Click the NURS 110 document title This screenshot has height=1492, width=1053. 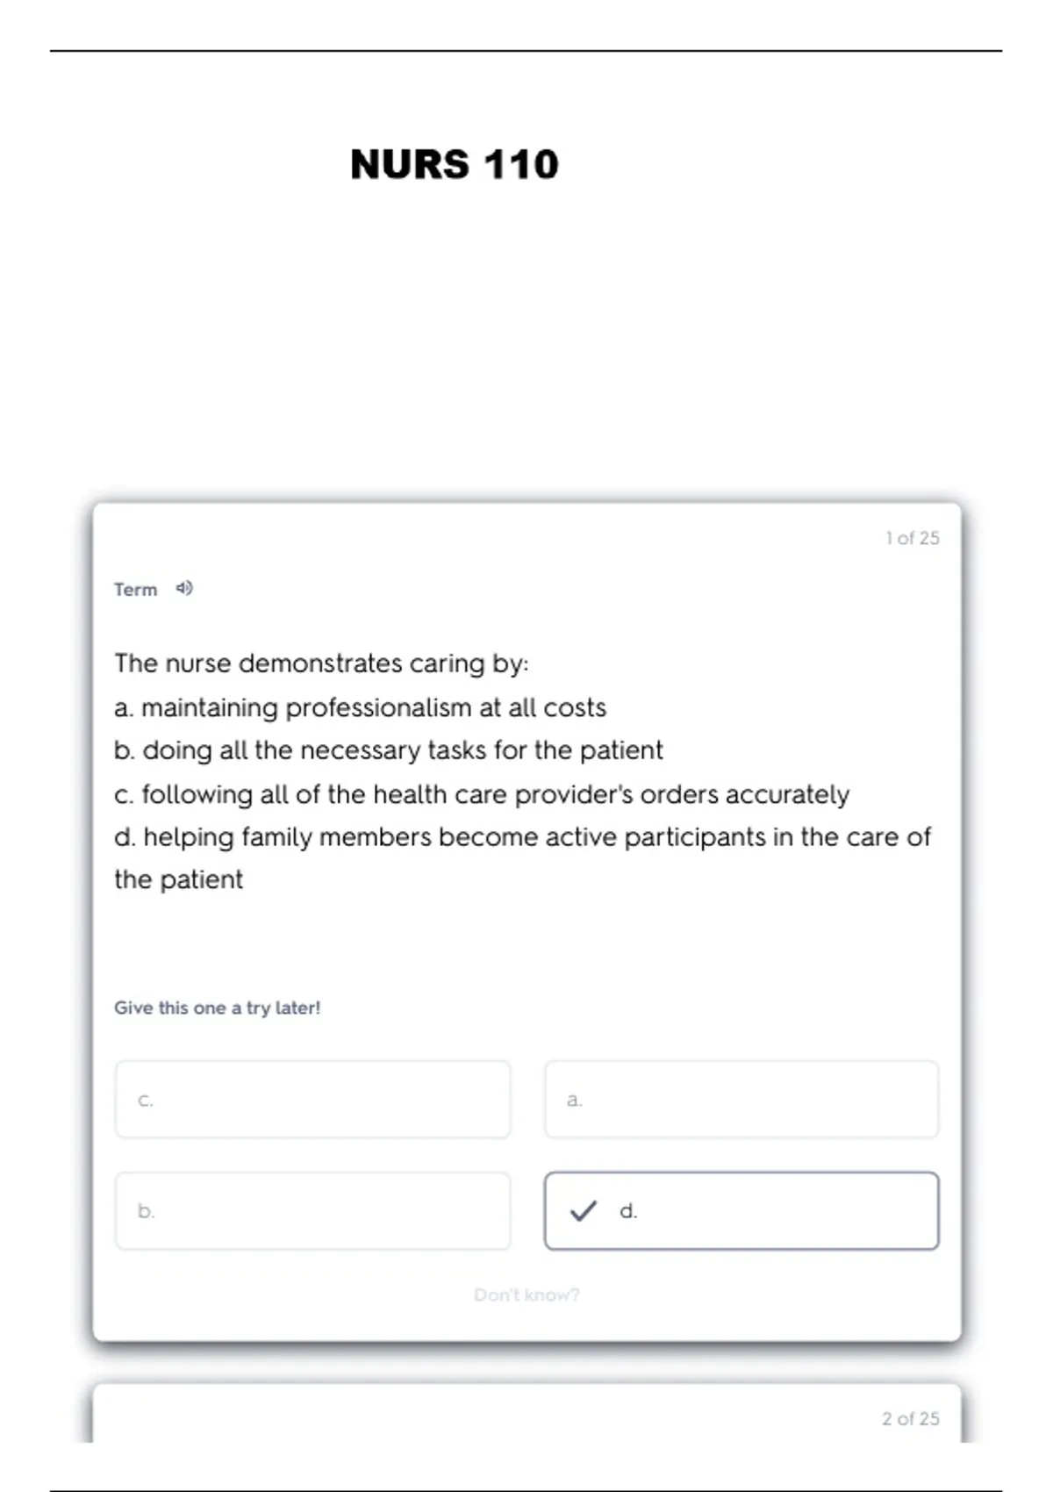pyautogui.click(x=454, y=164)
